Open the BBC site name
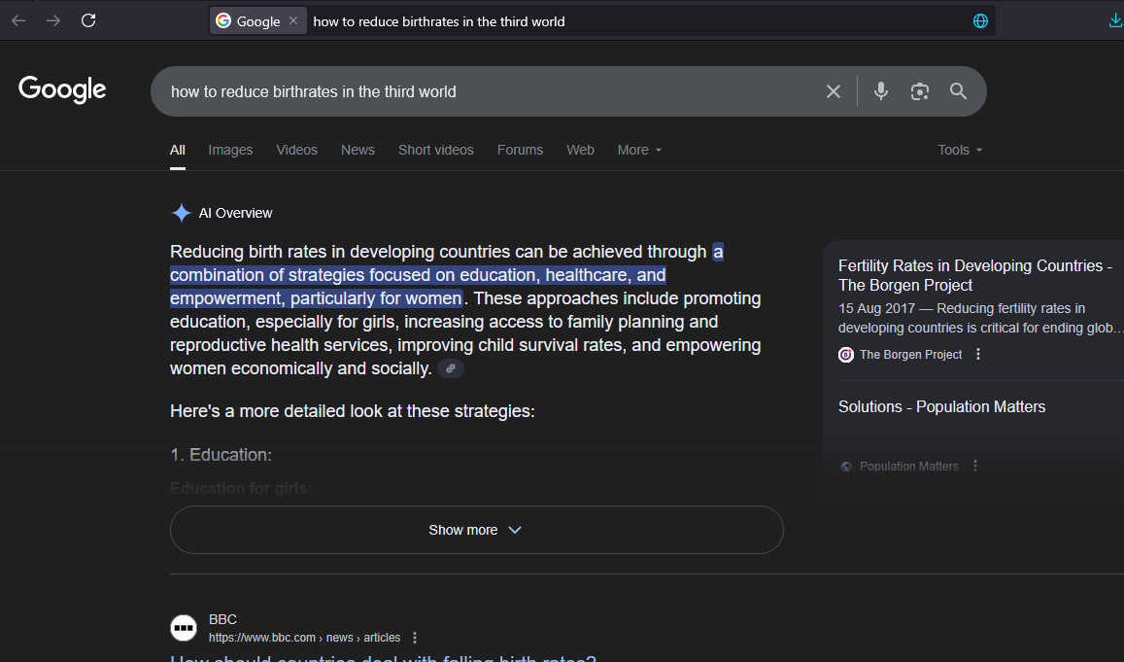Image resolution: width=1124 pixels, height=662 pixels. (222, 619)
